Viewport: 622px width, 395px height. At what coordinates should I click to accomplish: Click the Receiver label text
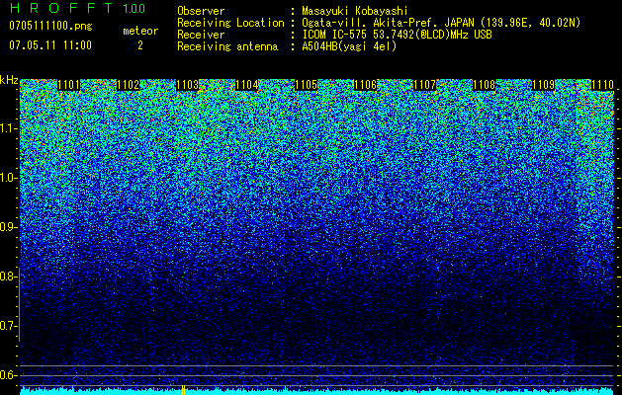coord(201,35)
